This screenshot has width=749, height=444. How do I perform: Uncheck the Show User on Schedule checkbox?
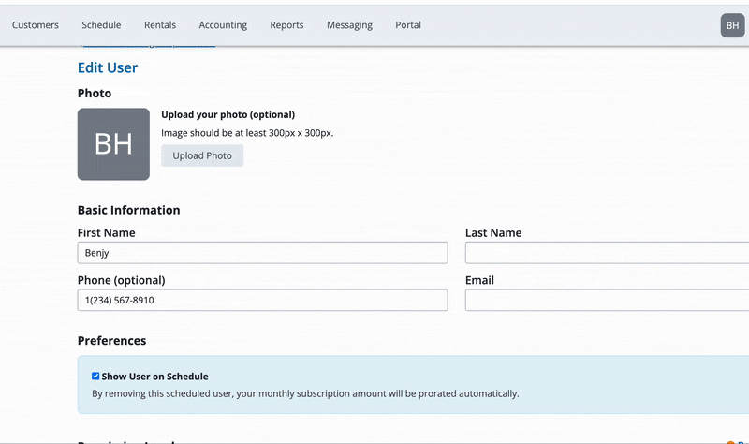click(x=95, y=377)
